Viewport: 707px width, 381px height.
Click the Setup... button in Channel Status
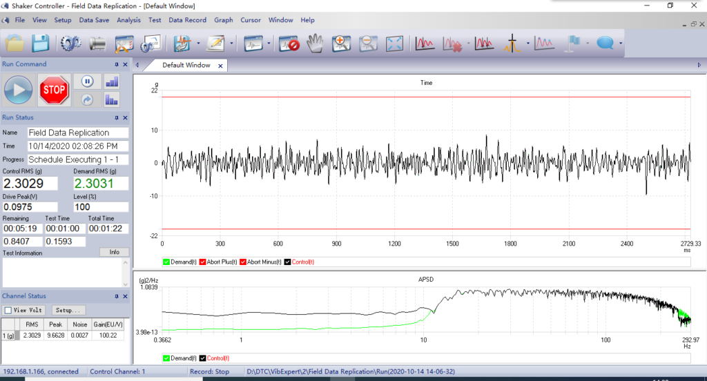(68, 310)
